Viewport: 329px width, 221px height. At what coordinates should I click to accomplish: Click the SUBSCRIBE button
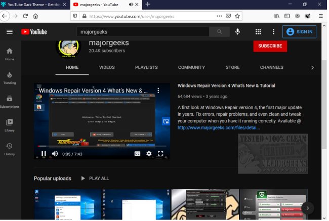[x=270, y=46]
